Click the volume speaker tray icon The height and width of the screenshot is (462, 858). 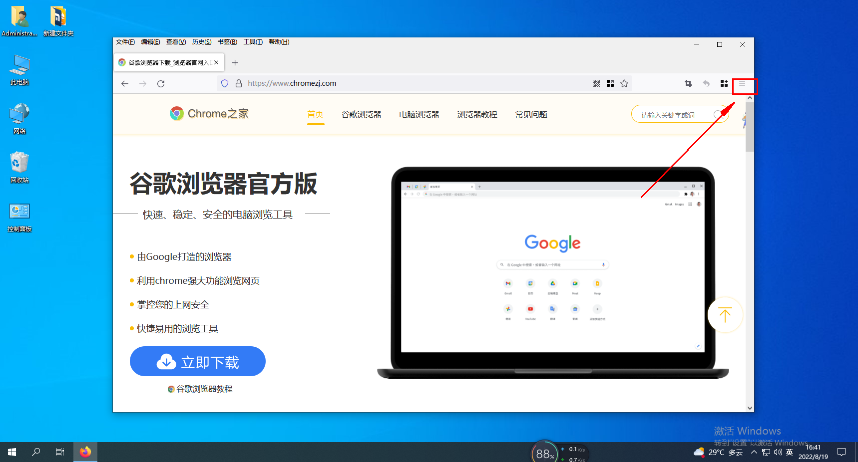click(778, 453)
